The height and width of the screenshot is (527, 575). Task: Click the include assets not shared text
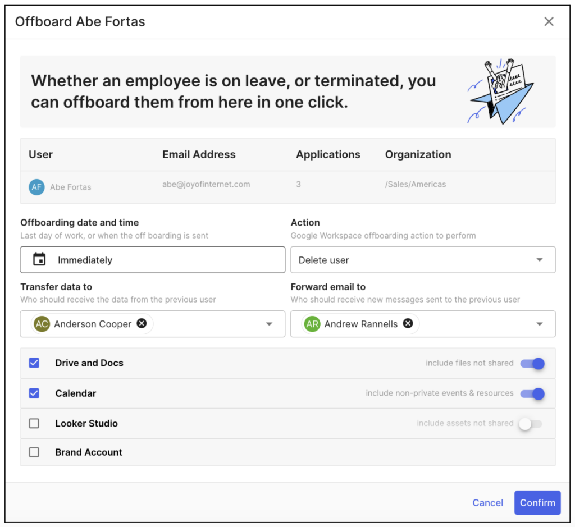click(x=465, y=423)
